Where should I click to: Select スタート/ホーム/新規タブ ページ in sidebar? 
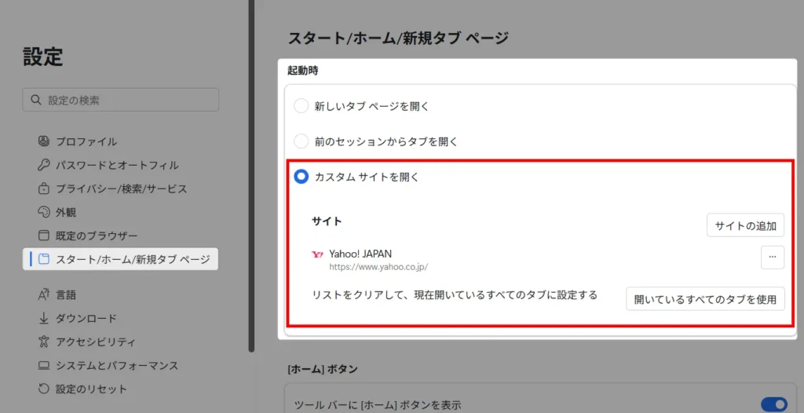[x=120, y=259]
